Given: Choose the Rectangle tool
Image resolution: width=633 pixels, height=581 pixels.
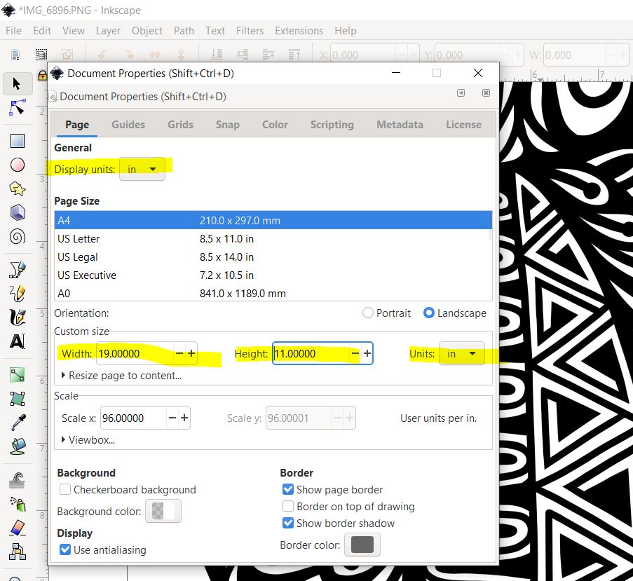Looking at the screenshot, I should [18, 141].
